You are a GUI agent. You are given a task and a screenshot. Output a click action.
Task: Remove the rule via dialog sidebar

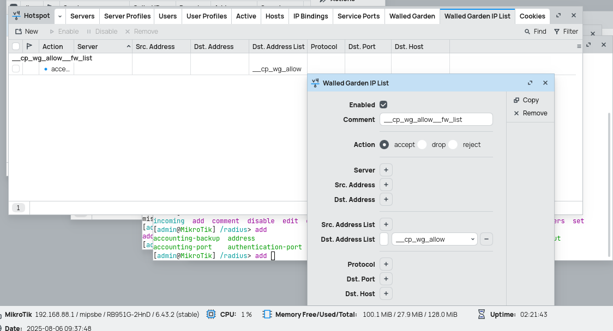point(530,113)
